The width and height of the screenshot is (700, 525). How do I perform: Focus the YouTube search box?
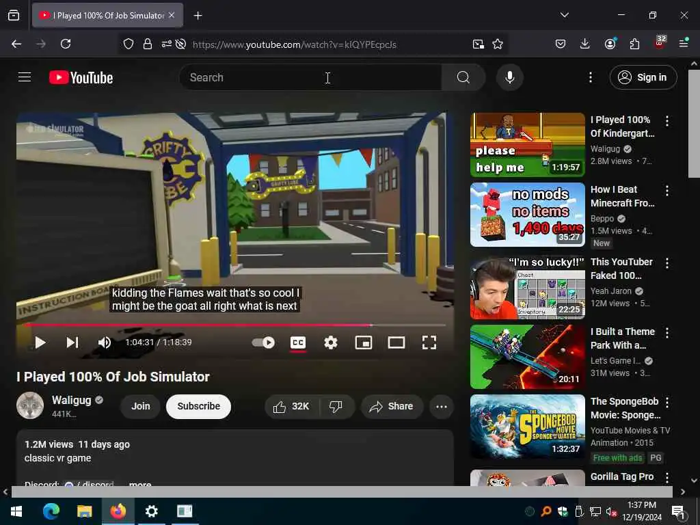(311, 77)
